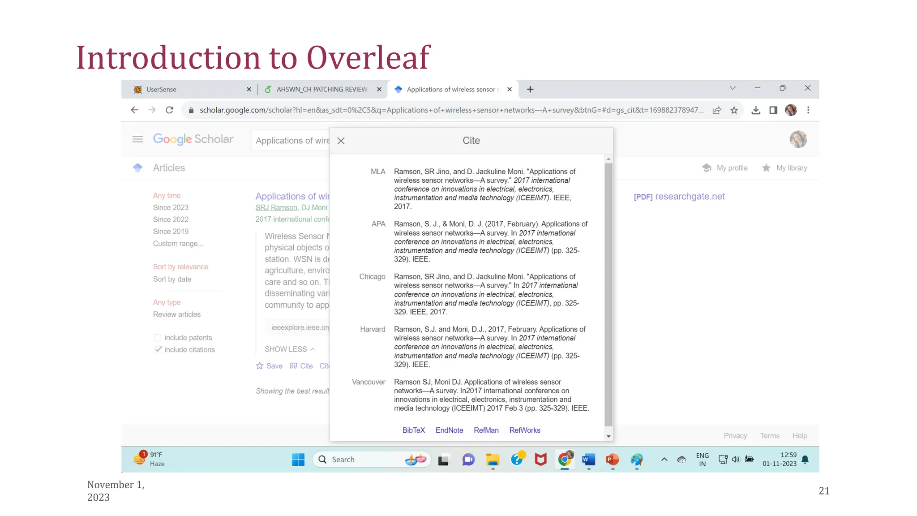This screenshot has height=516, width=917.
Task: Select Sort by relevance
Action: [x=180, y=267]
